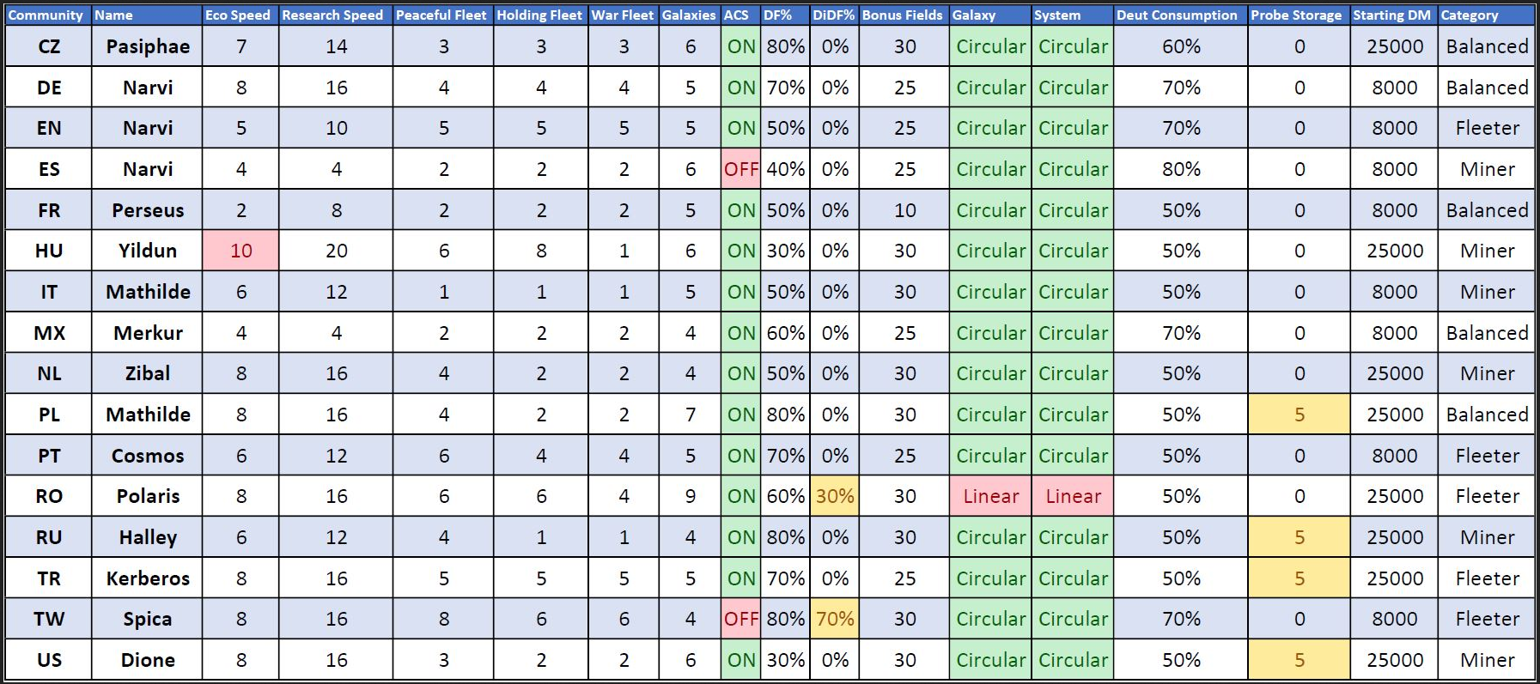The height and width of the screenshot is (684, 1540).
Task: Select the Kerberos name cell
Action: [x=148, y=578]
